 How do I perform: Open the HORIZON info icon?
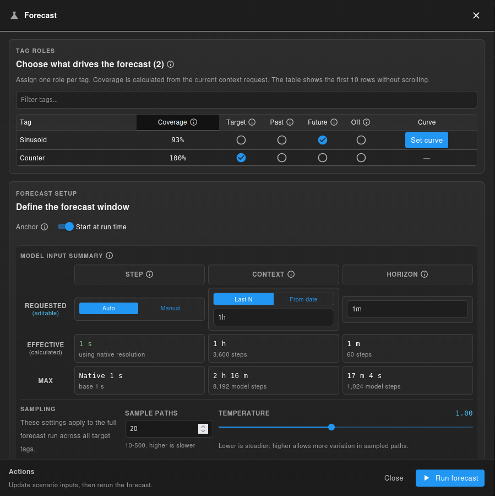click(425, 274)
